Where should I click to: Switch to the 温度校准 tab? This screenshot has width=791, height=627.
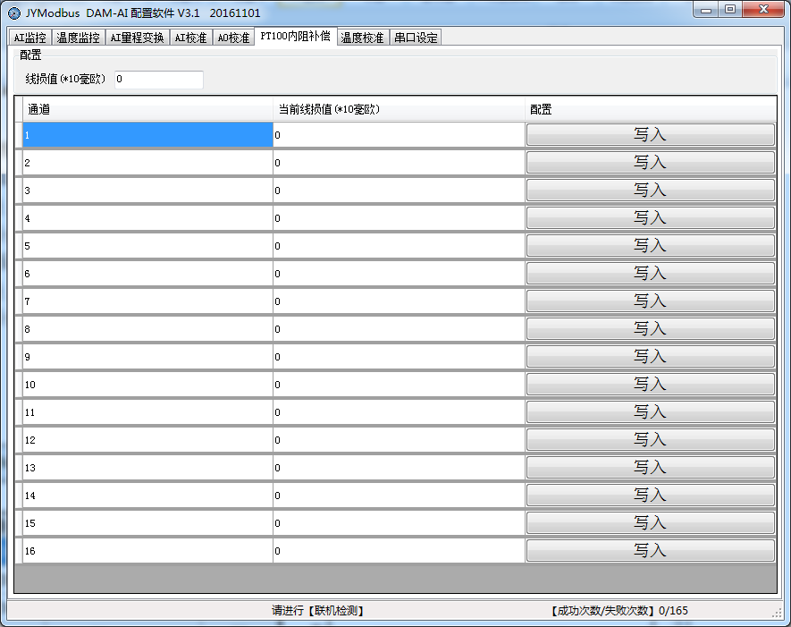[x=362, y=38]
